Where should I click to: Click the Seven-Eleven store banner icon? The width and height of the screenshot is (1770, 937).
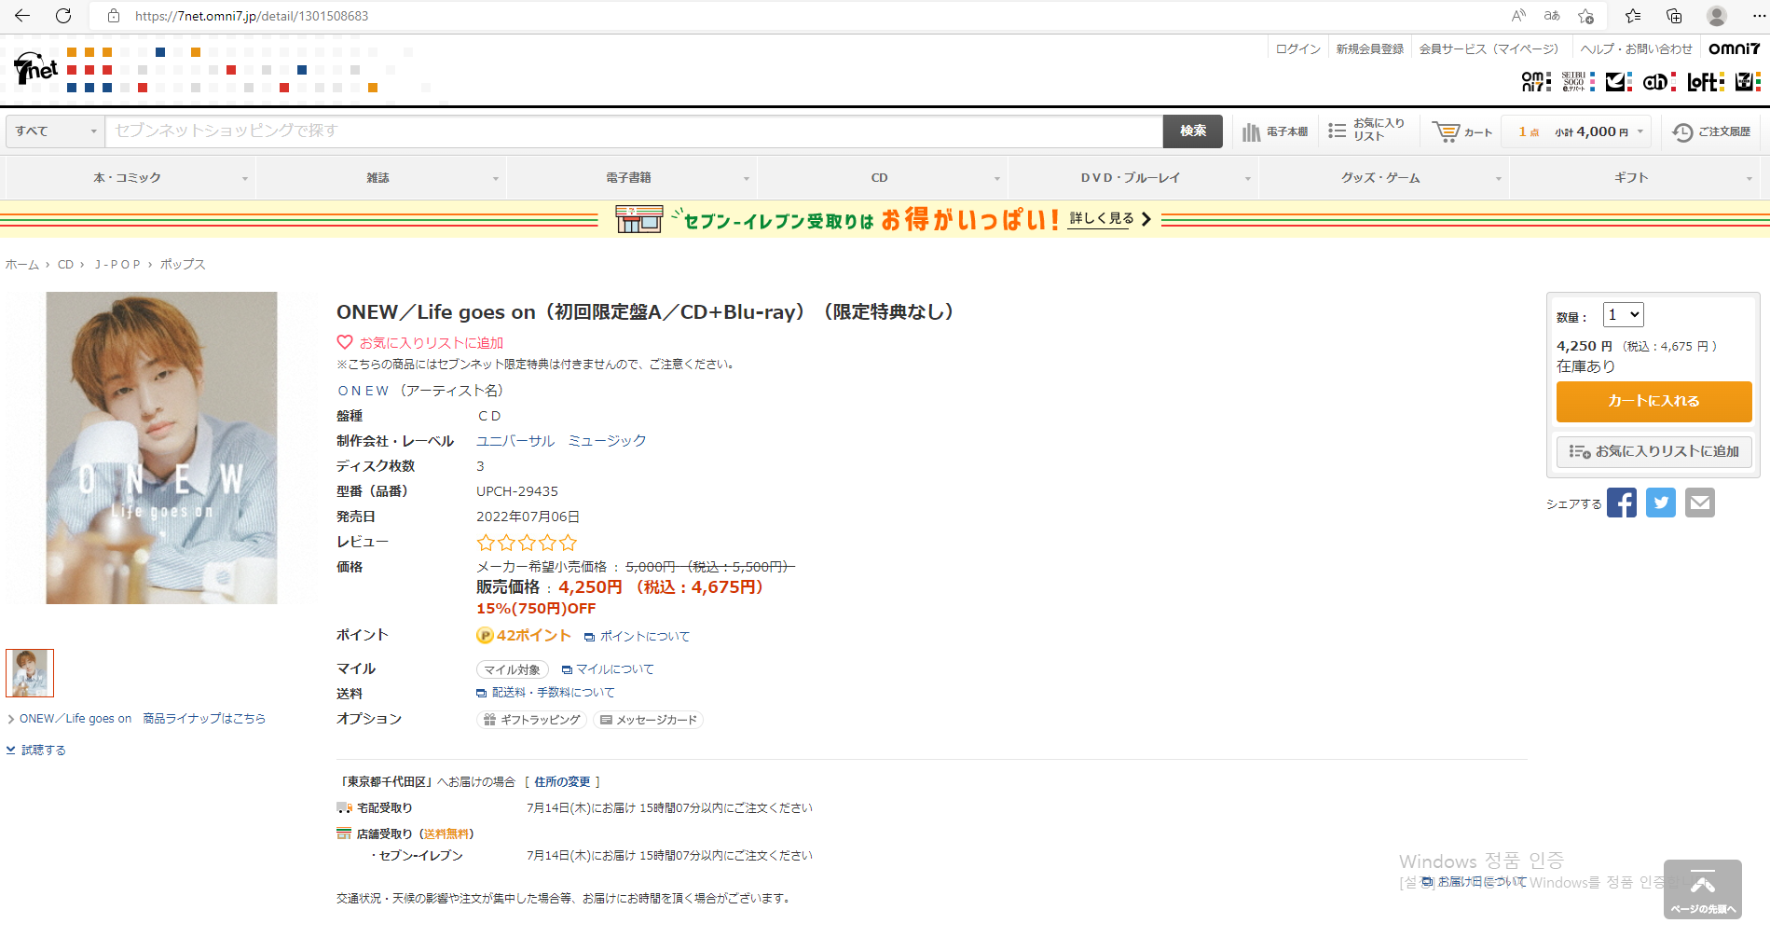[639, 219]
